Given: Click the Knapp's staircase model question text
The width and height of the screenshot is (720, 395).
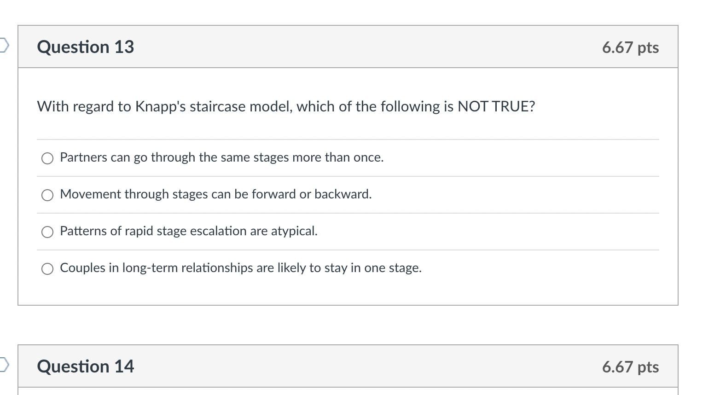Looking at the screenshot, I should (285, 106).
